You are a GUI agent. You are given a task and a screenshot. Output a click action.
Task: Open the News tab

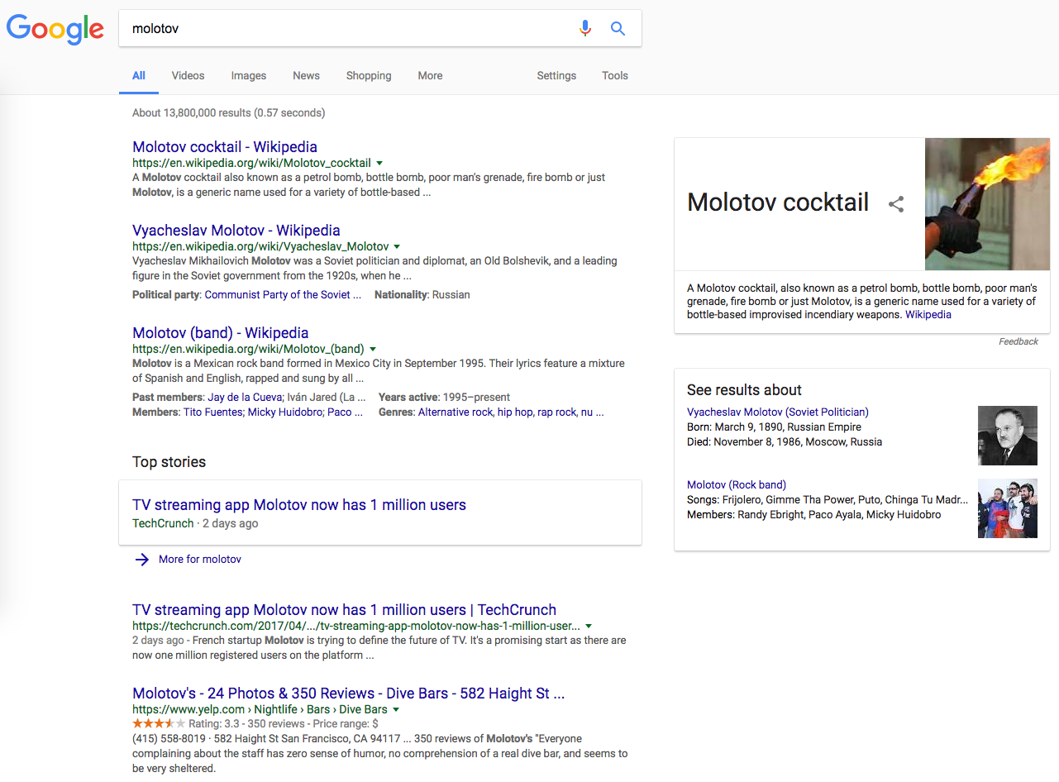click(306, 75)
